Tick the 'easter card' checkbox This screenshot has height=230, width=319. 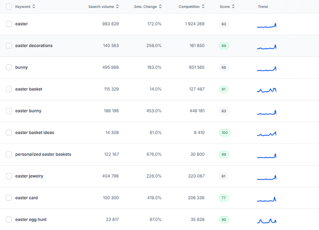coord(9,198)
